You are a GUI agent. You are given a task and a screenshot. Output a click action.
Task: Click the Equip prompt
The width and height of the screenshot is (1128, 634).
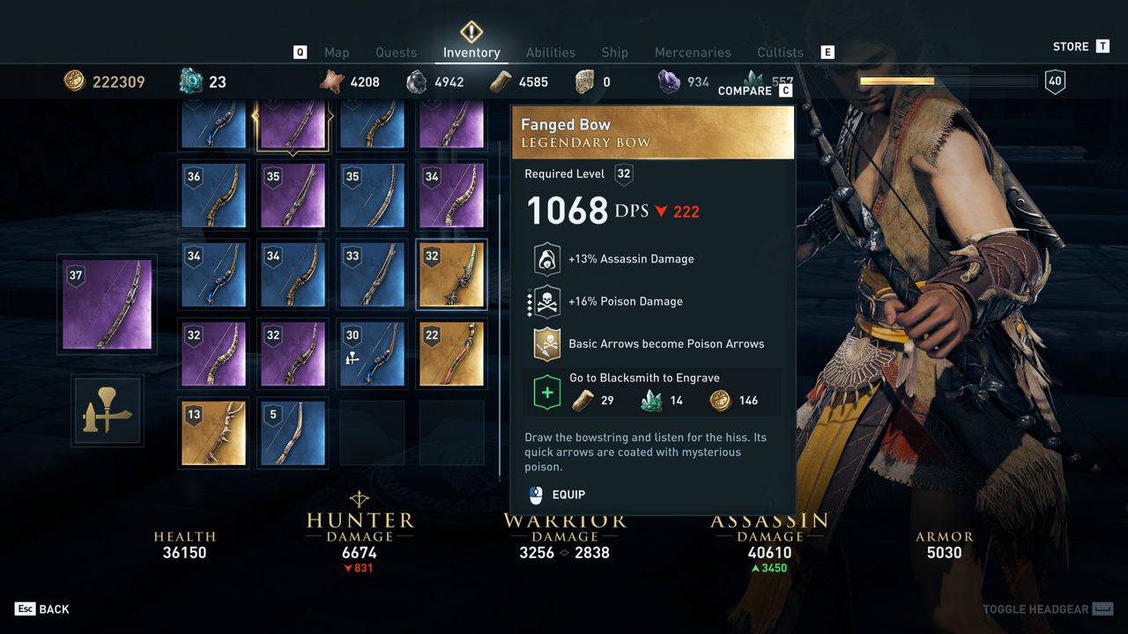tap(557, 495)
